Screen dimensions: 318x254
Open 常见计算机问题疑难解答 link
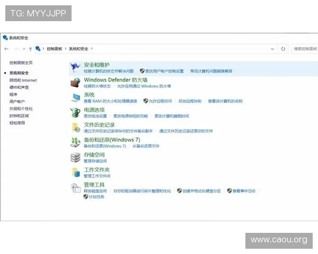pos(211,71)
